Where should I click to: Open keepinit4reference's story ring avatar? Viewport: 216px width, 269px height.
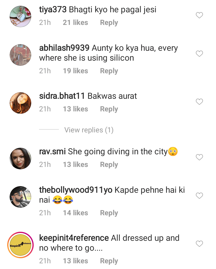pos(20,245)
